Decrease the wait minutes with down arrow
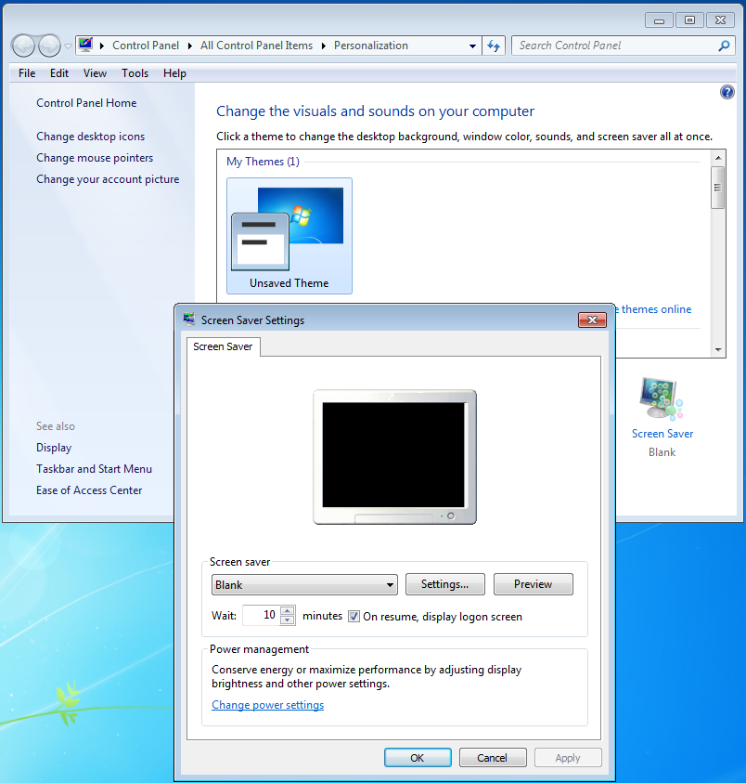Viewport: 746px width, 783px height. (x=288, y=620)
